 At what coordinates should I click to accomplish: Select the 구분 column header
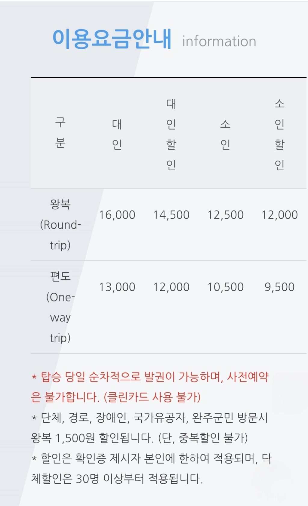tap(60, 133)
